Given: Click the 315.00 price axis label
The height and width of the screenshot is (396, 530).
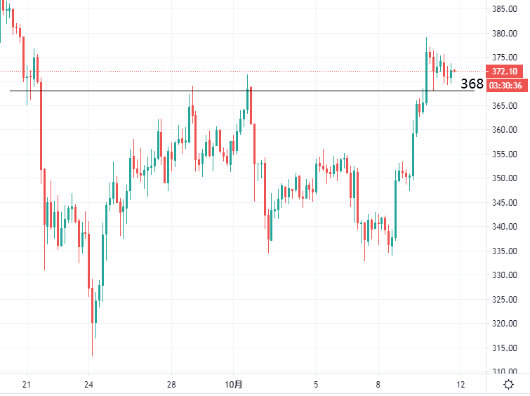Looking at the screenshot, I should click(505, 348).
